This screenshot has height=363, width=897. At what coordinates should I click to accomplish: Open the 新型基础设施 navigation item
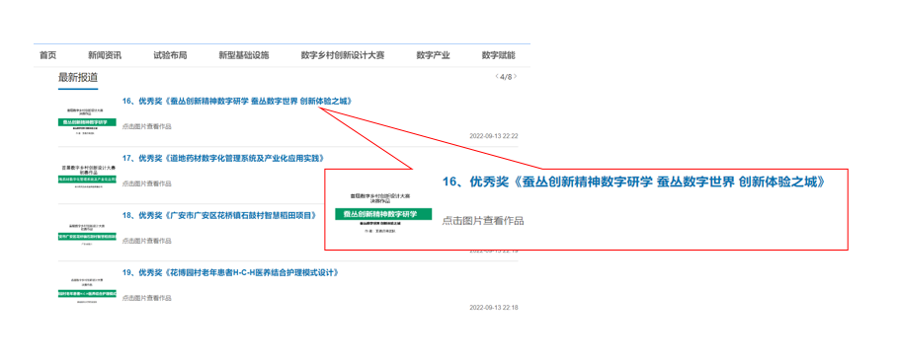[x=244, y=55]
